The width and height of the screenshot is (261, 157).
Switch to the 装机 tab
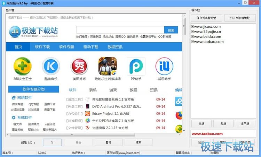[93, 90]
